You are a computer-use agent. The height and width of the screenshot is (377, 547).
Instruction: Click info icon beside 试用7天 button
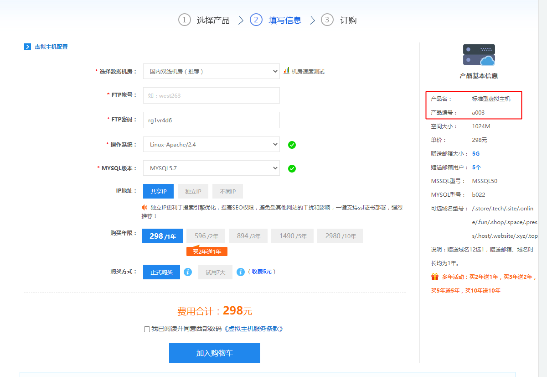click(241, 272)
